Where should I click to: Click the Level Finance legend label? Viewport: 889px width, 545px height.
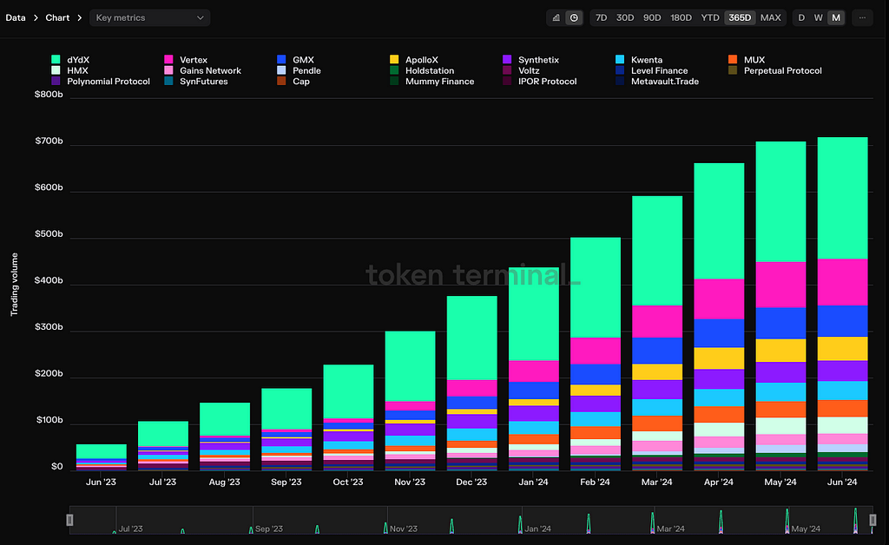(660, 70)
